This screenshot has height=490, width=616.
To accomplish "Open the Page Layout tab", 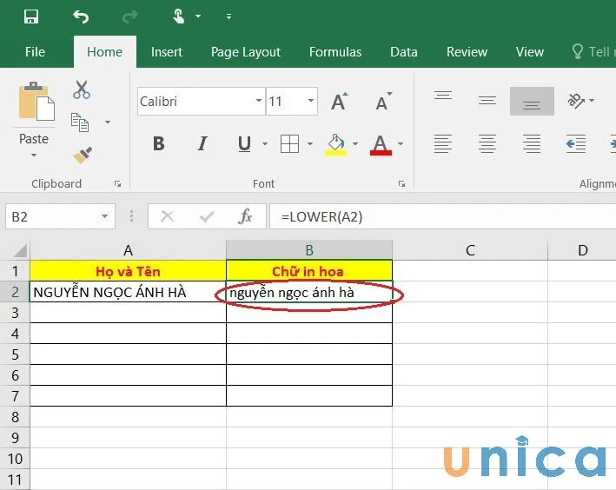I will (246, 52).
